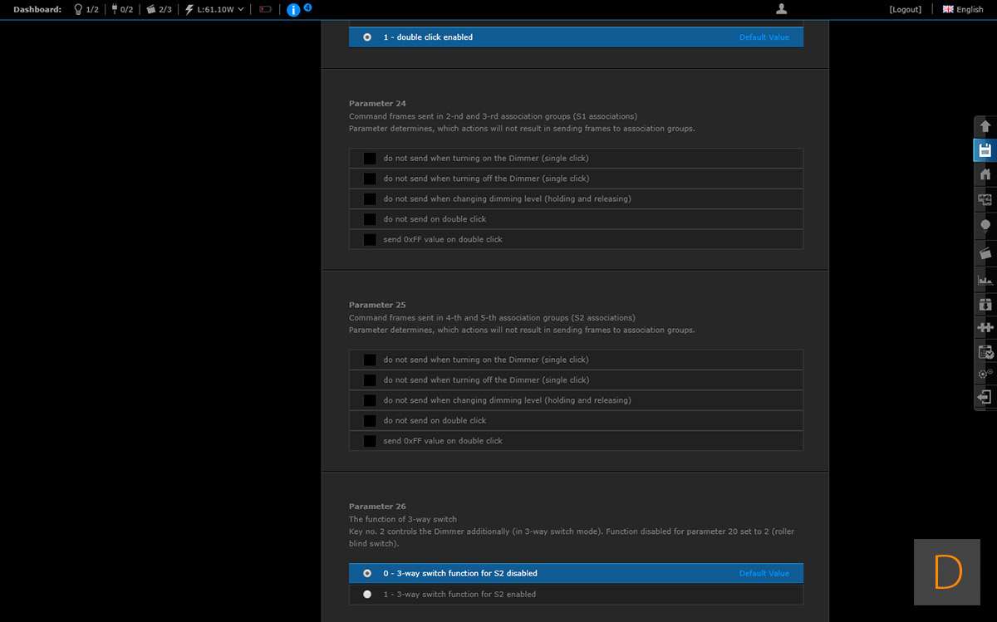Image resolution: width=997 pixels, height=622 pixels.
Task: Click the lights 1/2 dashboard indicator
Action: (86, 10)
